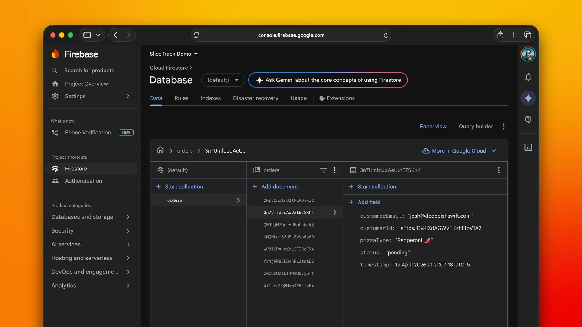Switch to Query builder view
This screenshot has height=327, width=582.
coord(476,126)
